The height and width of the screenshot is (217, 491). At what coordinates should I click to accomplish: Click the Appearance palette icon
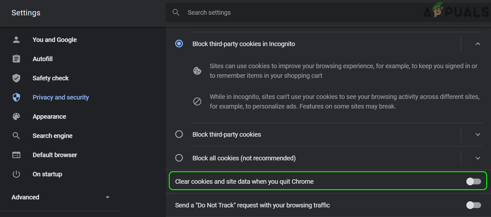pyautogui.click(x=16, y=117)
